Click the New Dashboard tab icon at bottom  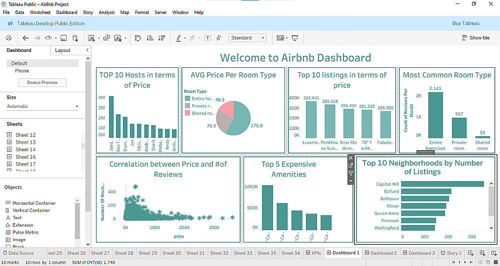(482, 253)
